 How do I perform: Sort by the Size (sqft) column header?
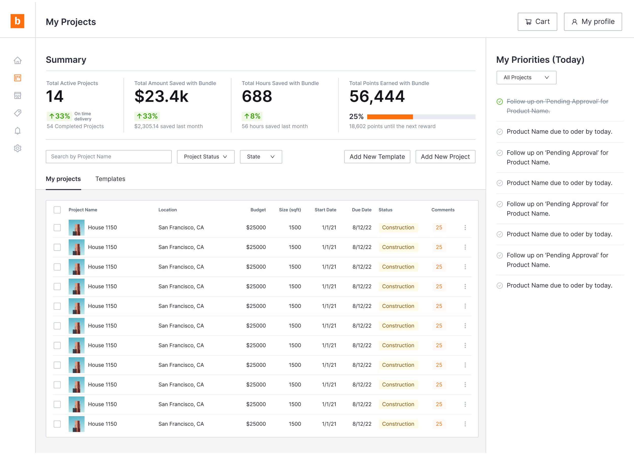(x=290, y=210)
